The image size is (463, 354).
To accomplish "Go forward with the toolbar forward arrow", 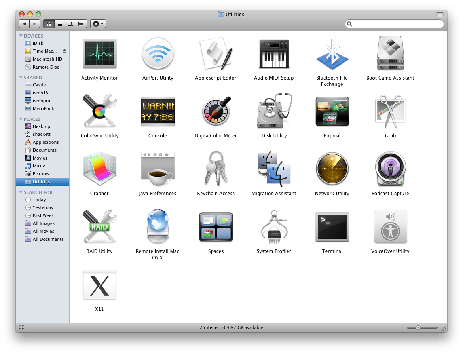I will (x=34, y=24).
